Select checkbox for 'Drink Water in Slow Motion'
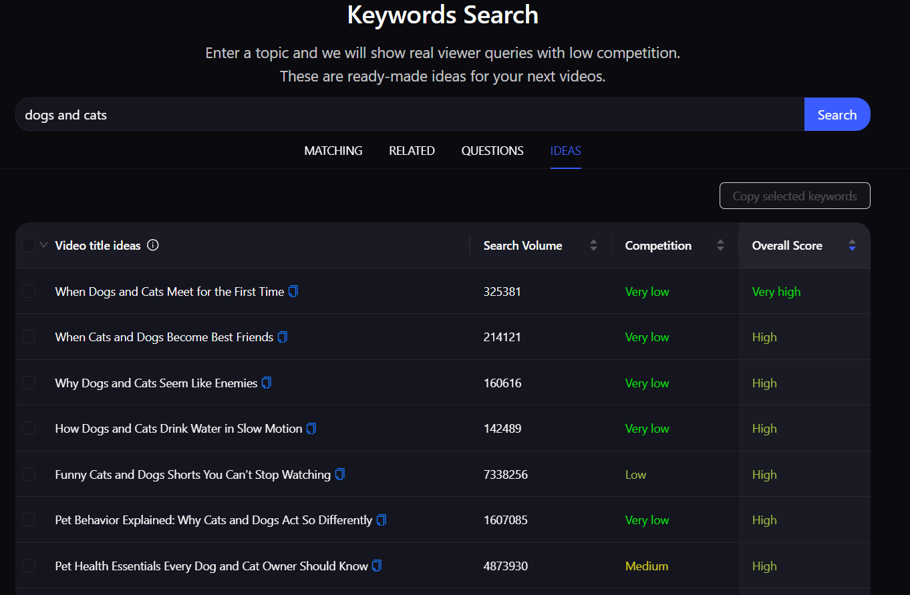This screenshot has height=595, width=910. point(29,429)
